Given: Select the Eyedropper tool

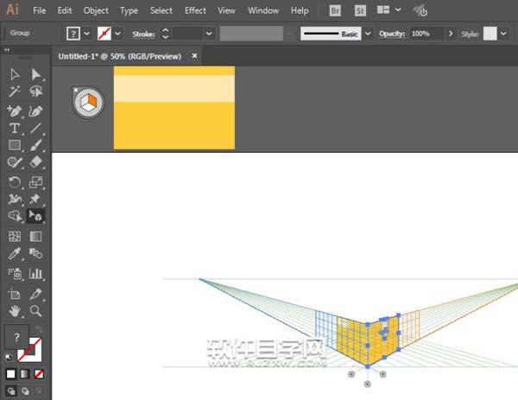Looking at the screenshot, I should click(x=15, y=253).
